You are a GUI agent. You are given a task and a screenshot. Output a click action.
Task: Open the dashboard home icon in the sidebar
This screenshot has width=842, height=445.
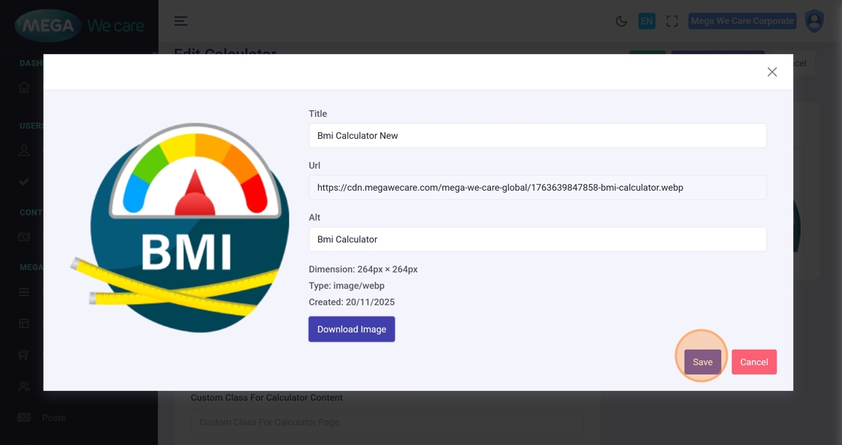click(24, 88)
